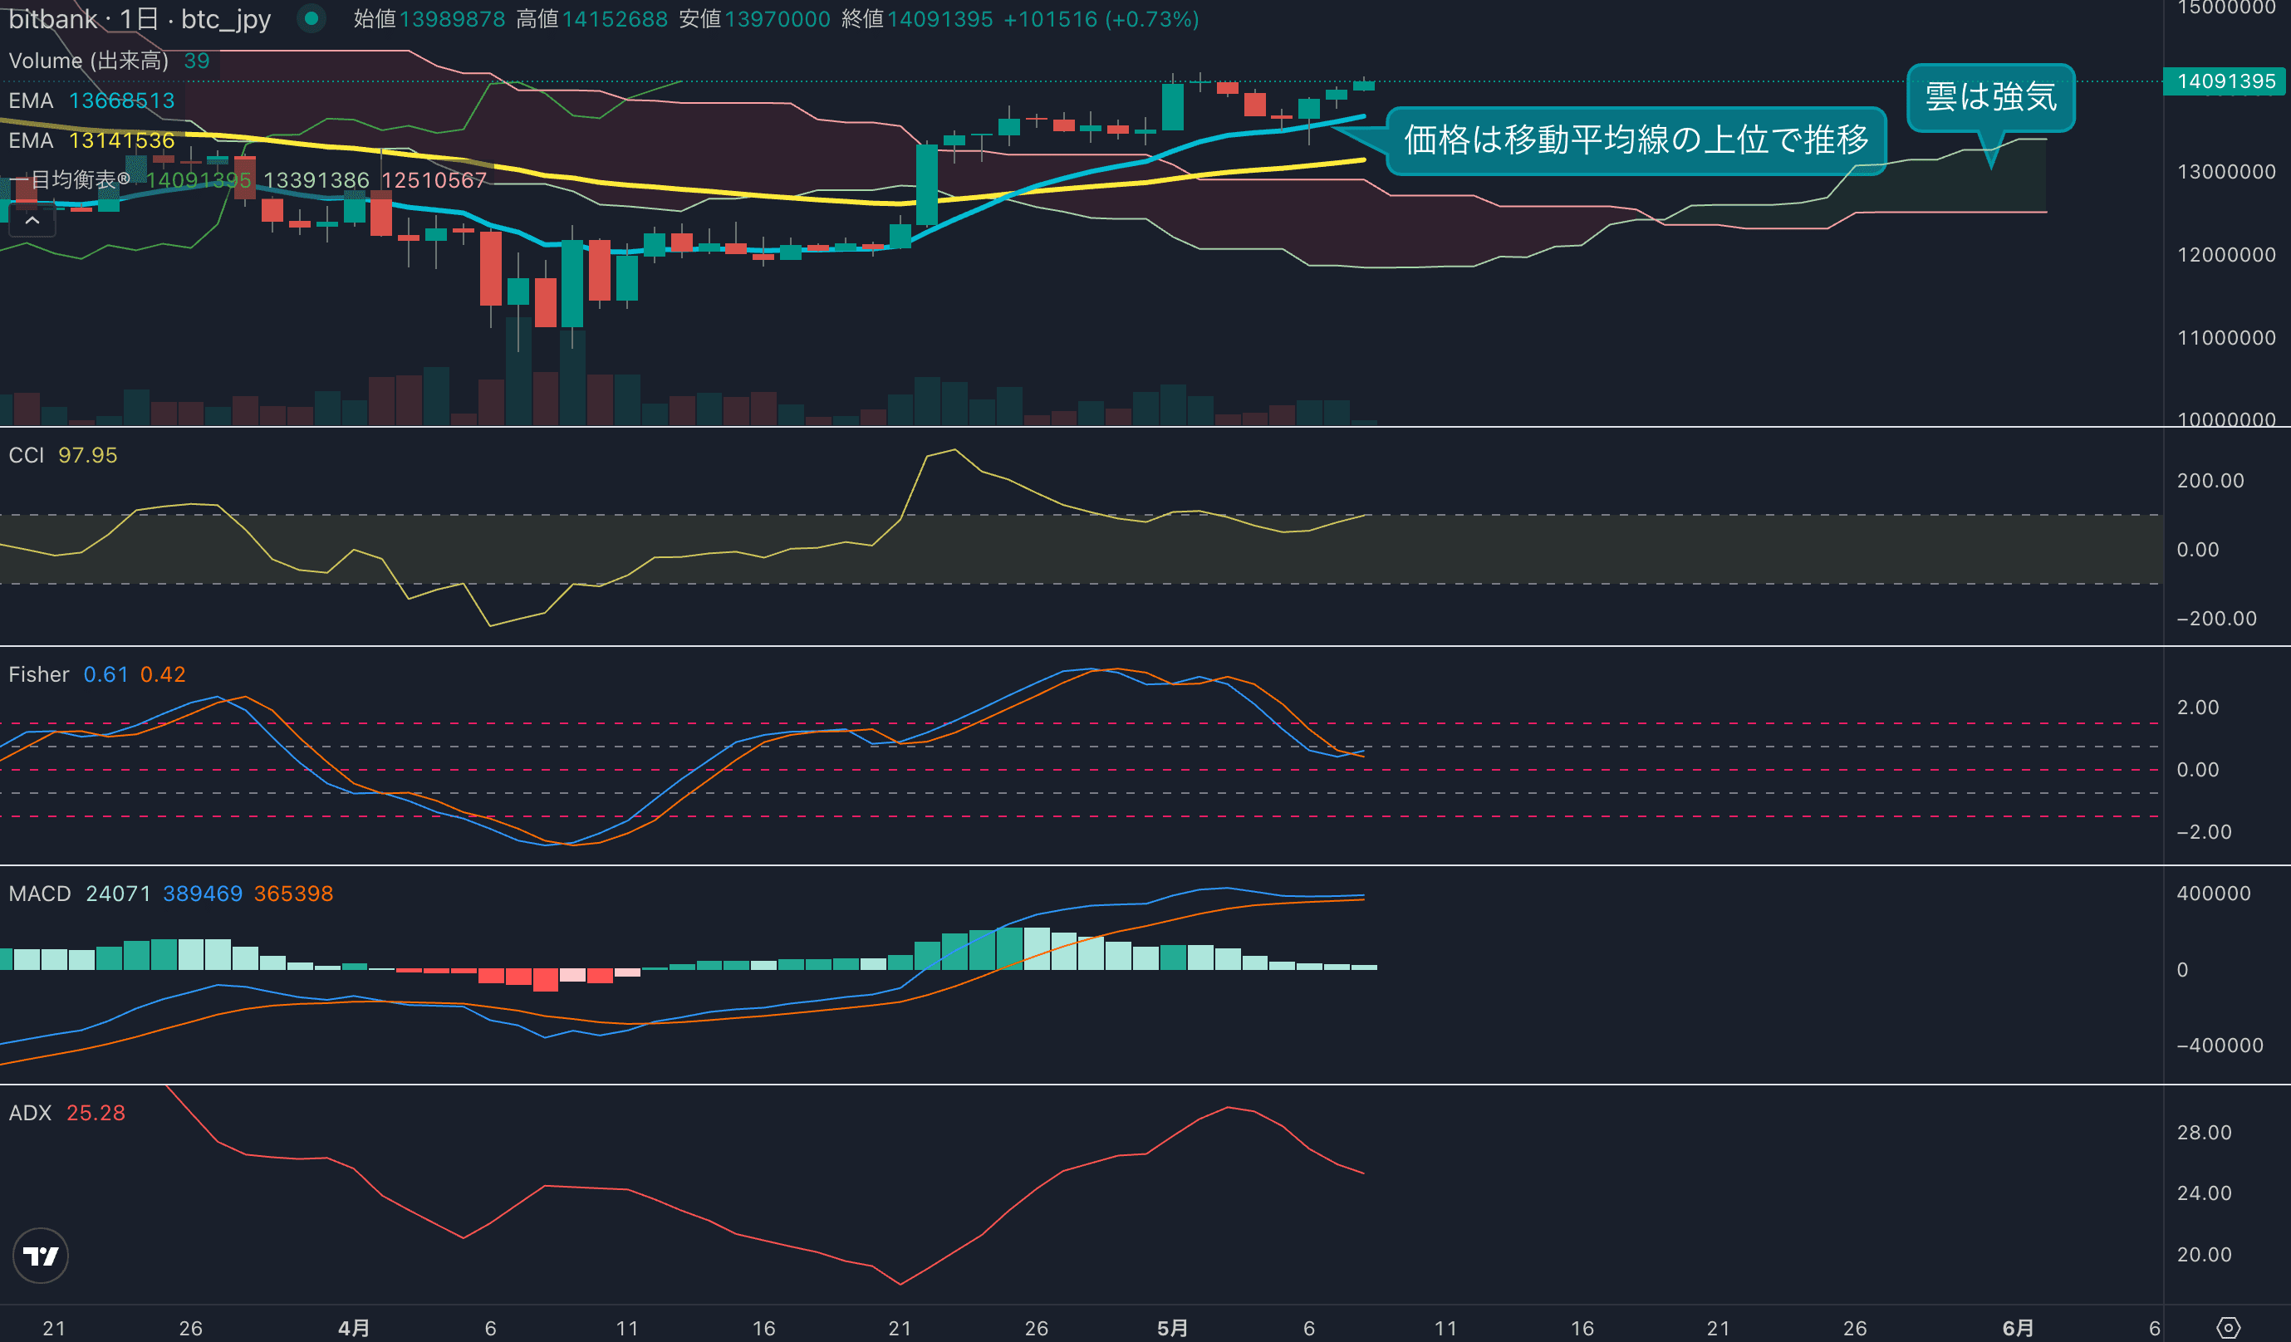Image resolution: width=2291 pixels, height=1342 pixels.
Task: Click the 4月 date on time axis
Action: tap(354, 1327)
